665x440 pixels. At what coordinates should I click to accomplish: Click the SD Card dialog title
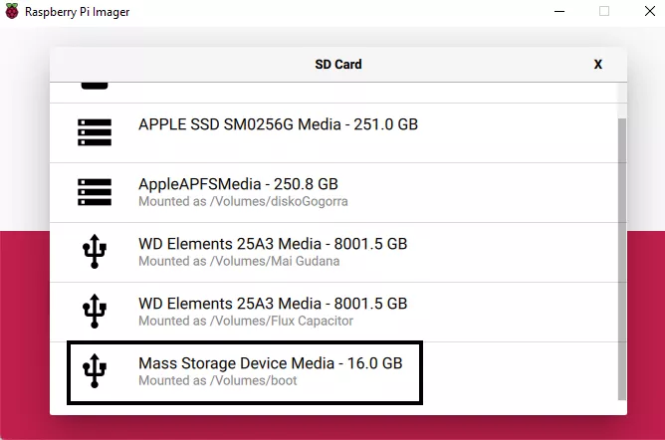(338, 64)
